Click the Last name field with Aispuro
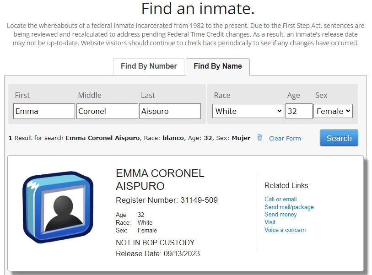The height and width of the screenshot is (275, 372). (x=170, y=111)
